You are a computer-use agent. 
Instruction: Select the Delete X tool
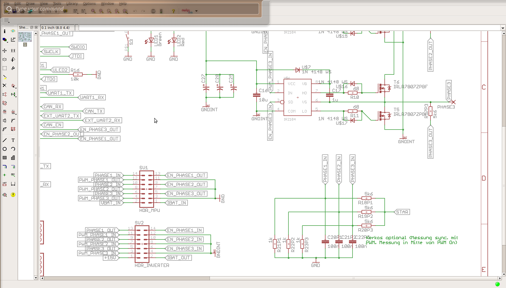point(5,86)
